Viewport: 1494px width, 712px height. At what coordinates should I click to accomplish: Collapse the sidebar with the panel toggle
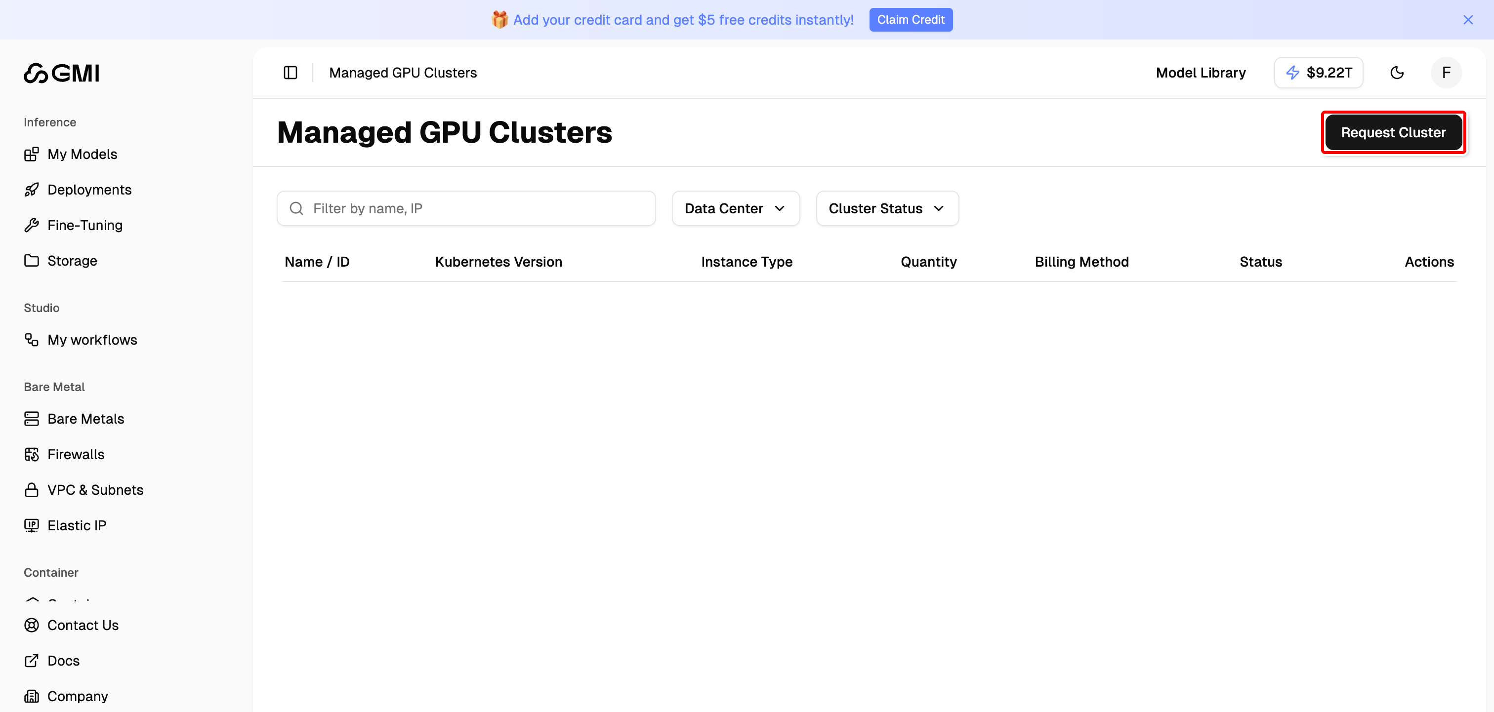(x=290, y=73)
